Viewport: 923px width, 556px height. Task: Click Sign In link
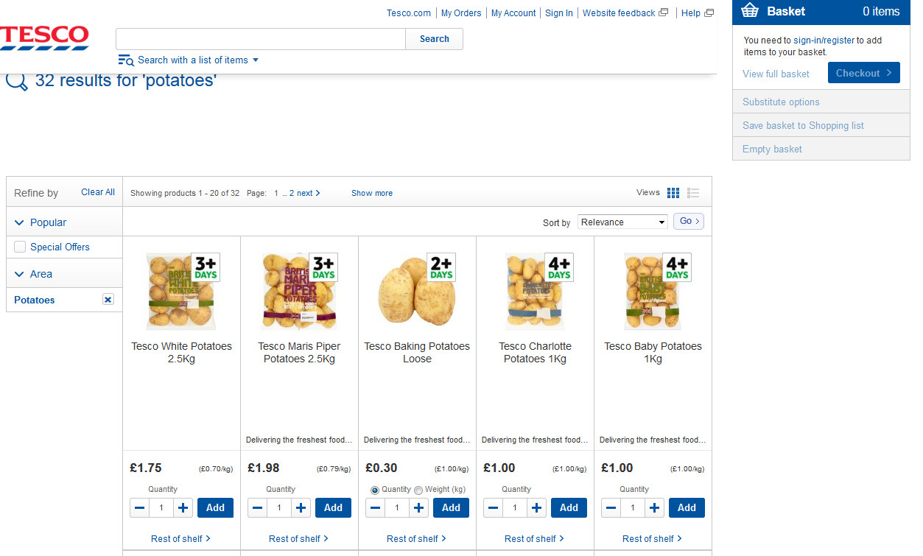pyautogui.click(x=559, y=13)
